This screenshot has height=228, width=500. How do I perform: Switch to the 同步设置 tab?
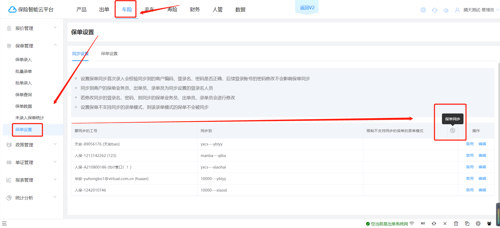(80, 54)
